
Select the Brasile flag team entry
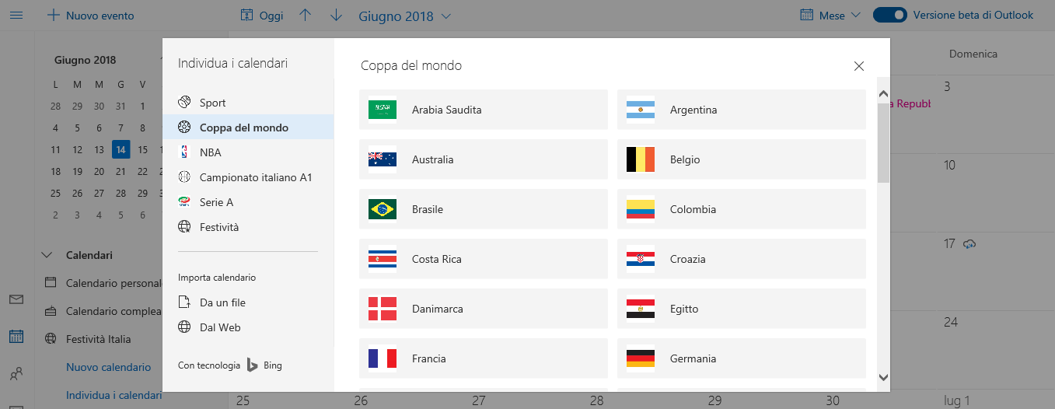(x=484, y=209)
